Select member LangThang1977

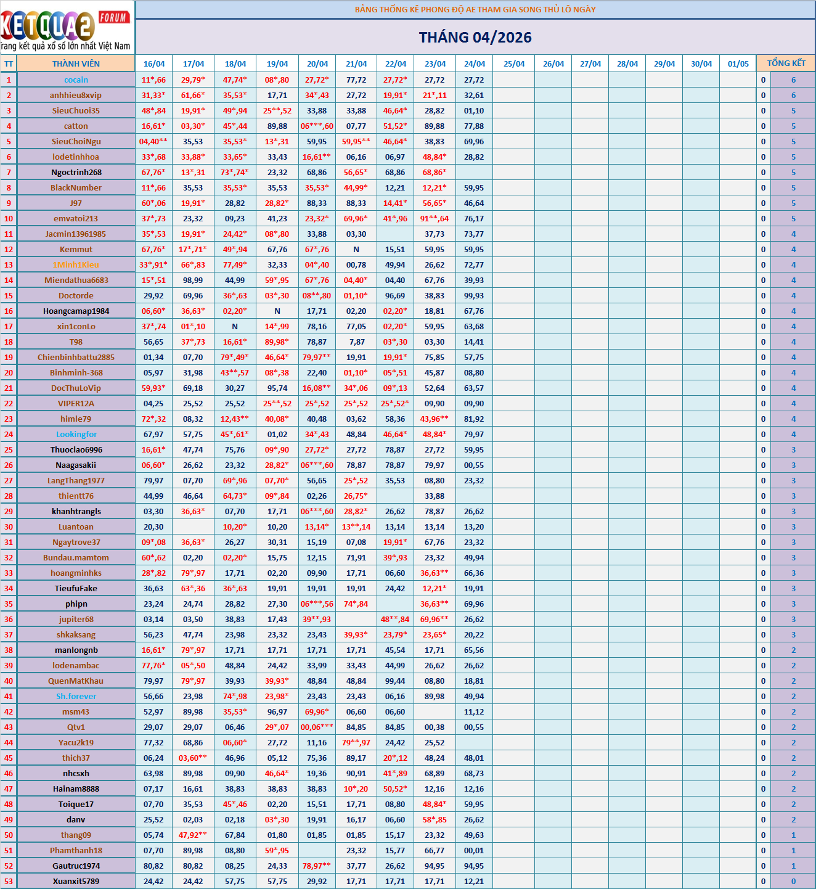click(76, 480)
